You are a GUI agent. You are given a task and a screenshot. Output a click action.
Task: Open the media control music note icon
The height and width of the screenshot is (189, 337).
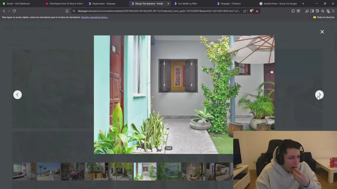point(307,11)
